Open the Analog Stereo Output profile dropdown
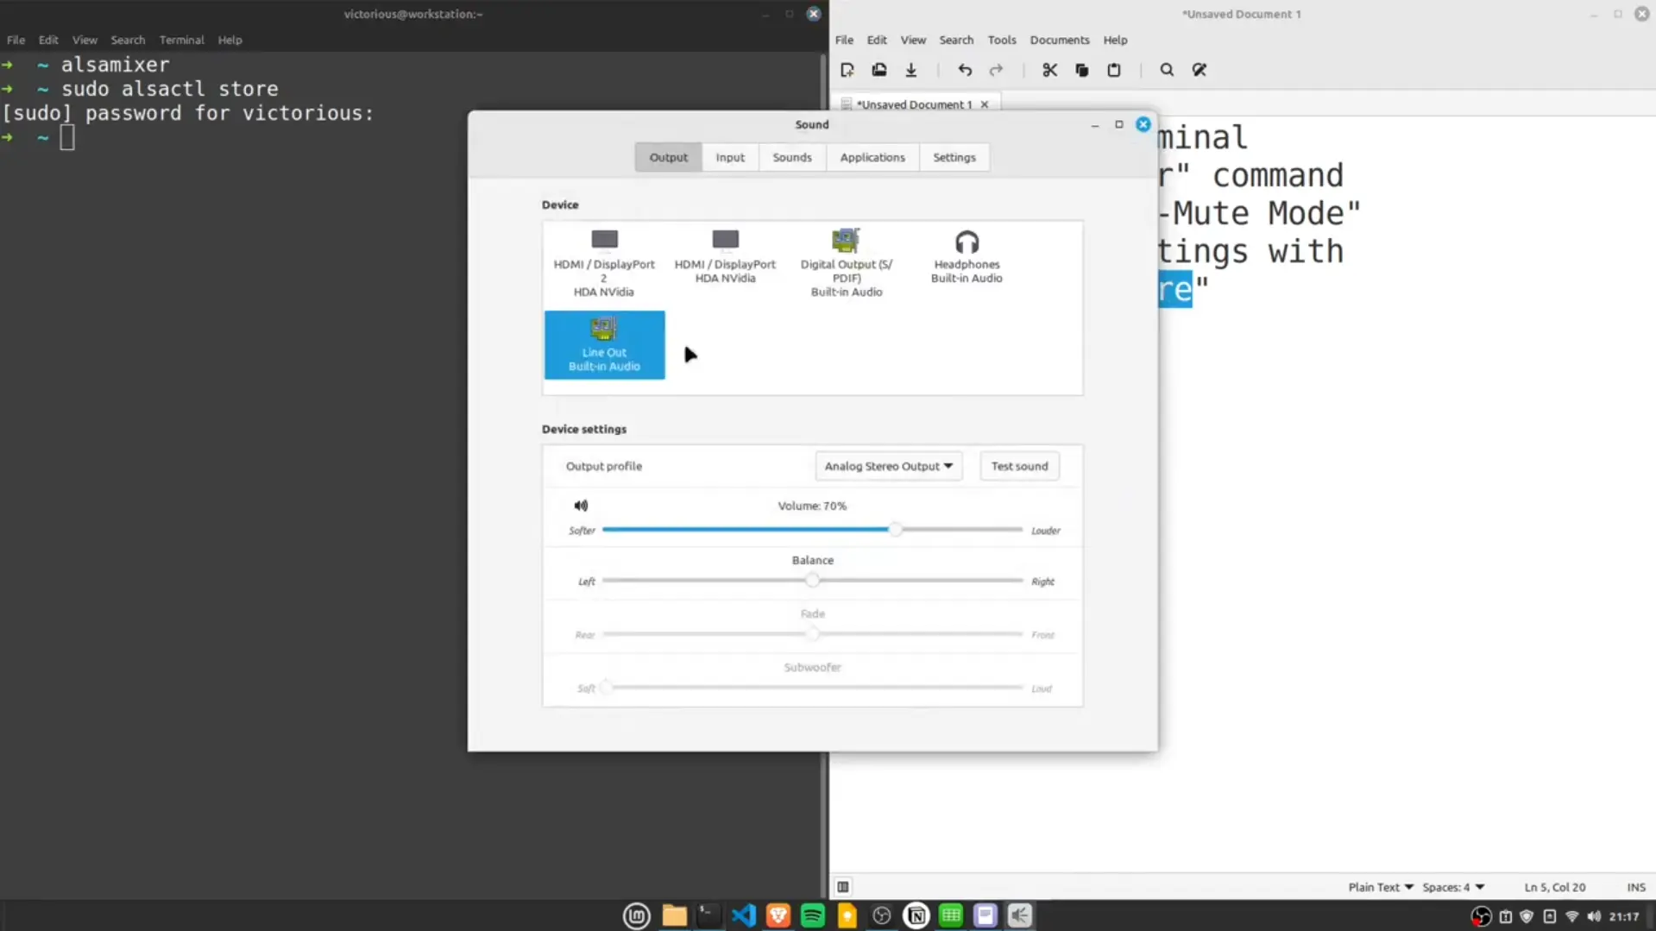The width and height of the screenshot is (1656, 931). tap(888, 466)
